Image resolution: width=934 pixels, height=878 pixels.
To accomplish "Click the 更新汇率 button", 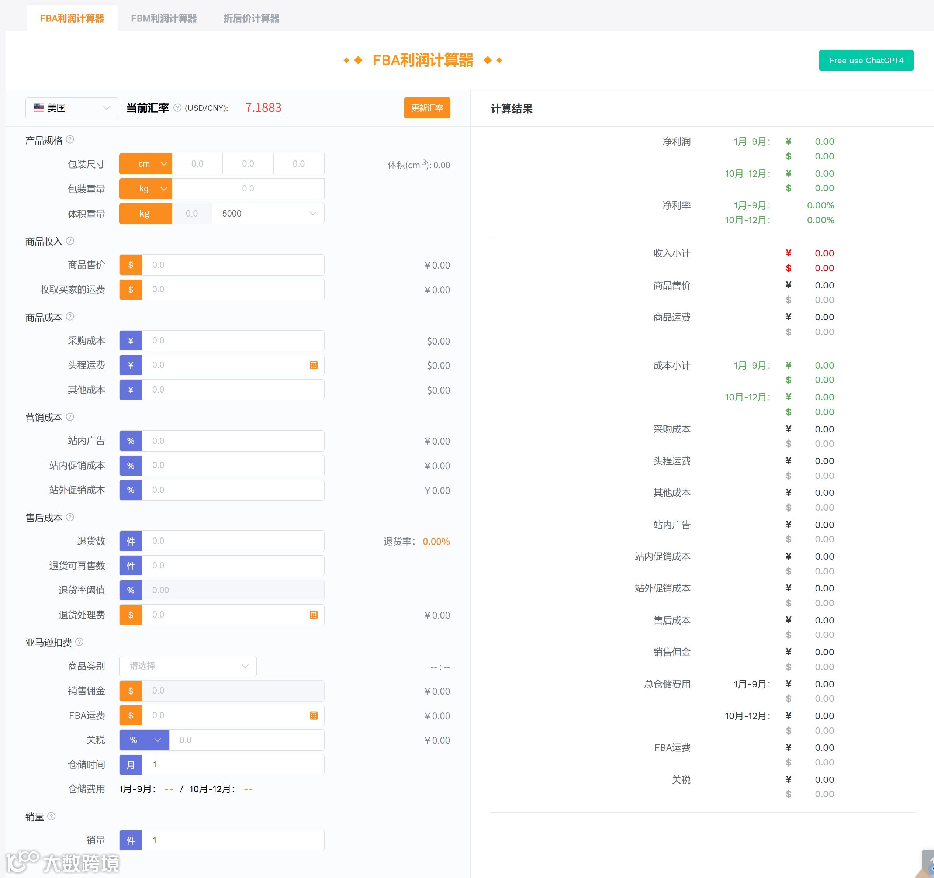I will [x=426, y=108].
